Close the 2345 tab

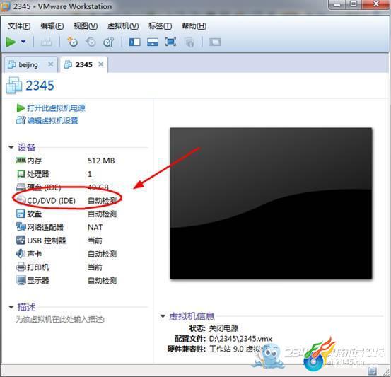pyautogui.click(x=100, y=64)
